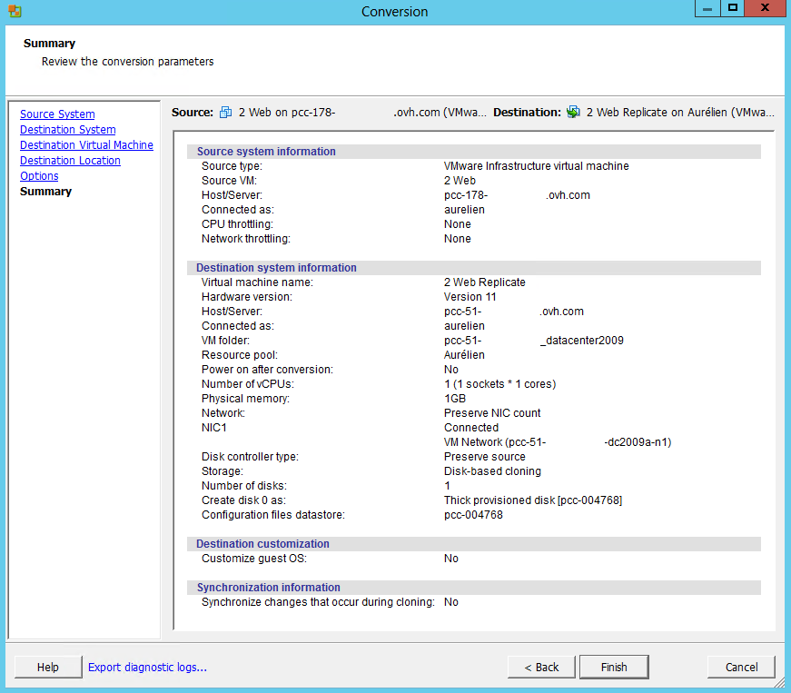The width and height of the screenshot is (791, 693).
Task: Minimize the Conversion window
Action: pos(707,9)
